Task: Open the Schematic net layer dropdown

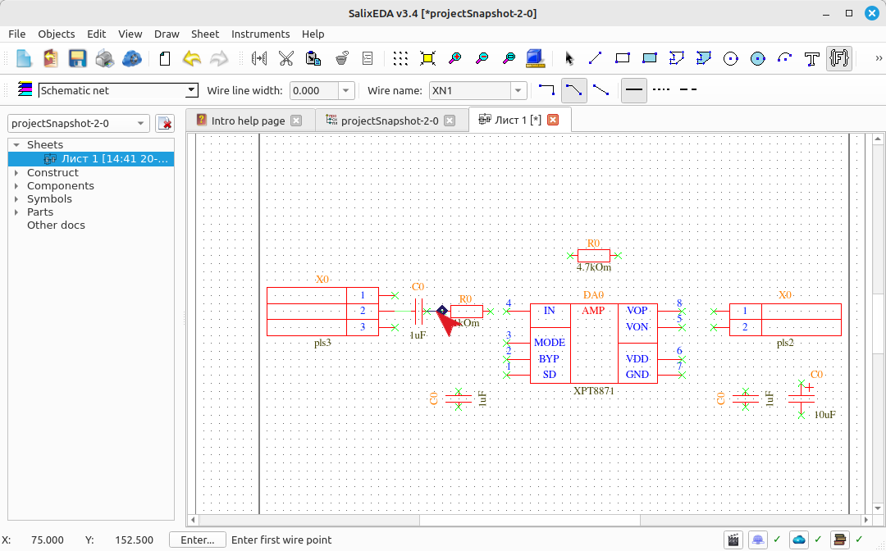Action: [191, 90]
